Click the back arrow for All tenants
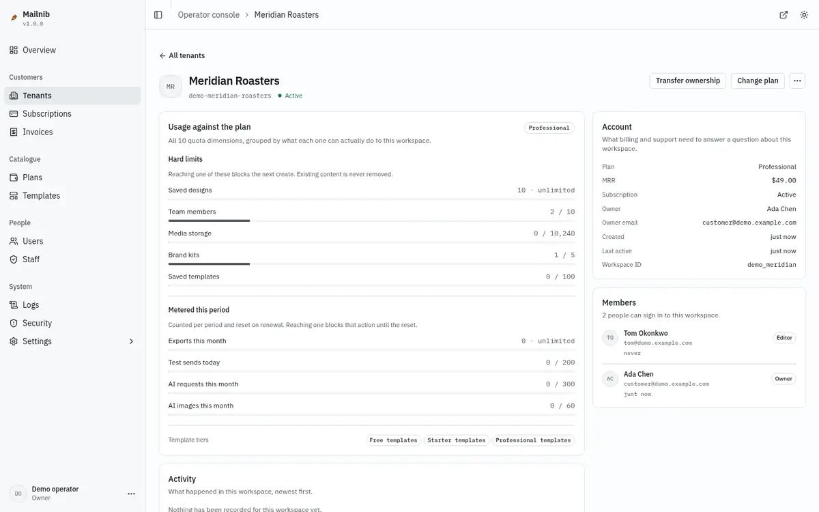 (162, 56)
